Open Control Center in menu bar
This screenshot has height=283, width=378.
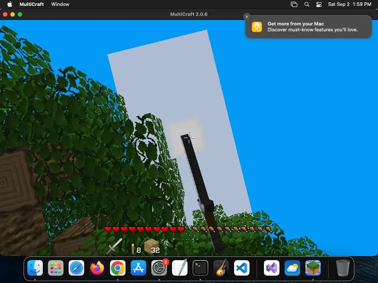pyautogui.click(x=319, y=4)
